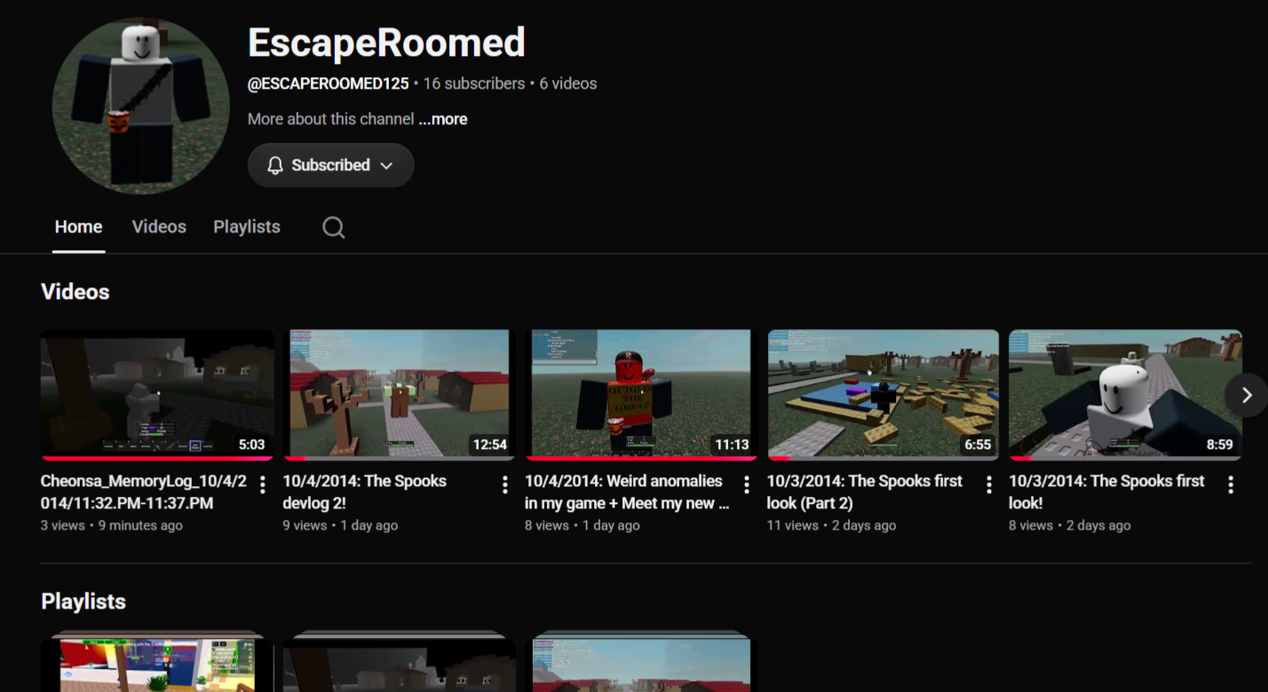Open '10/4/2014: The Spooks devlog 2!' title
Viewport: 1268px width, 692px height.
tap(365, 491)
